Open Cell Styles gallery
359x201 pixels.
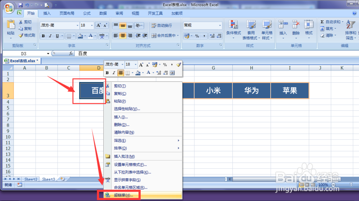pyautogui.click(x=267, y=30)
